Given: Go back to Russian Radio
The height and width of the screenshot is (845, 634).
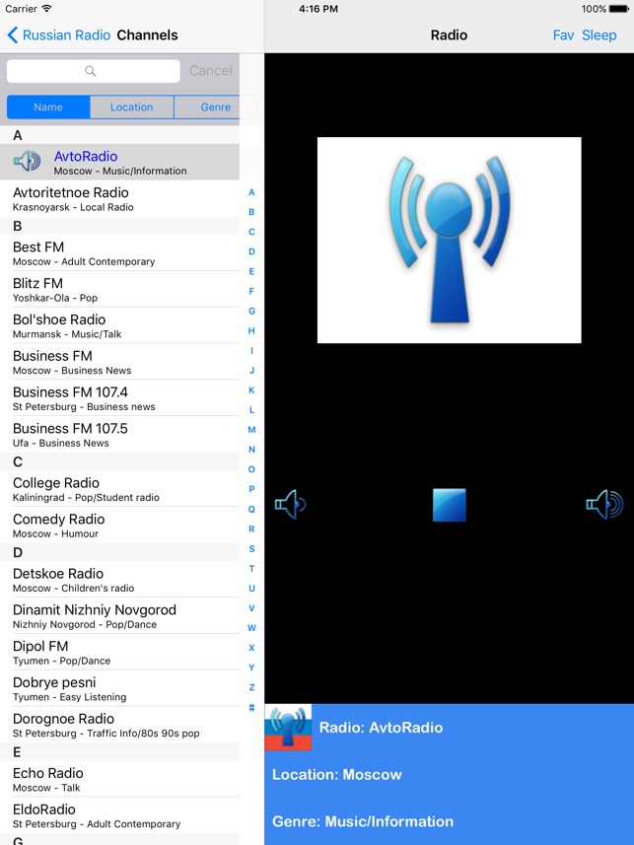Looking at the screenshot, I should pyautogui.click(x=59, y=35).
